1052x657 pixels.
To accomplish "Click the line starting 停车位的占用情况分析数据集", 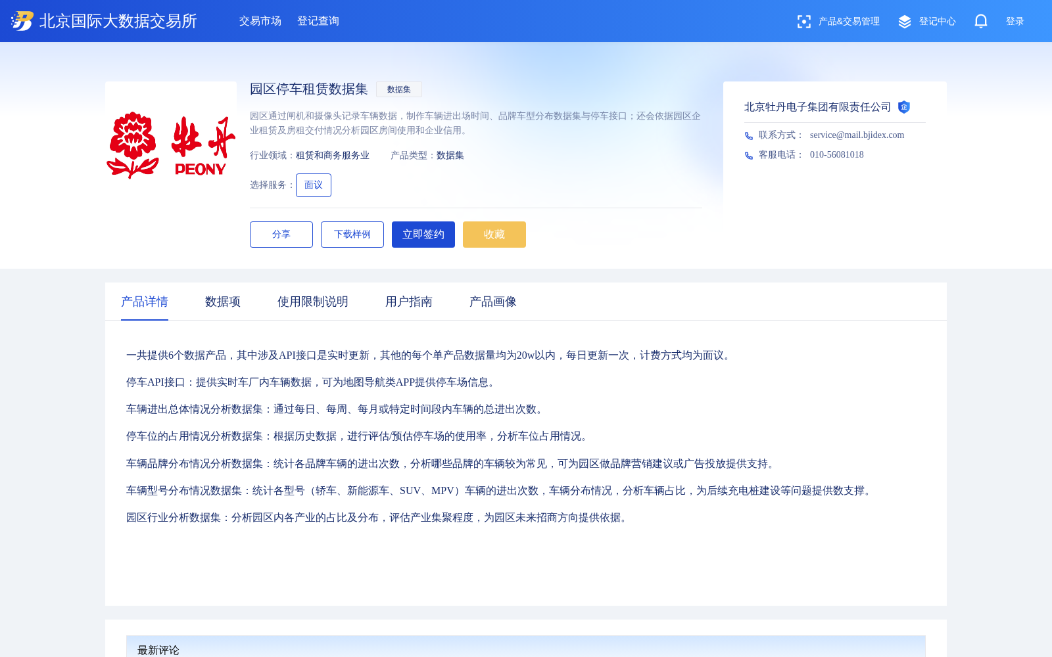I will [359, 436].
